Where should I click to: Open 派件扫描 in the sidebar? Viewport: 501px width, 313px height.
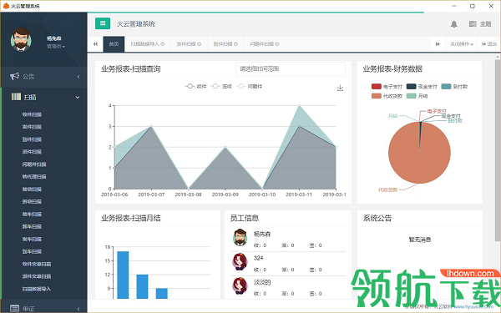(x=32, y=152)
